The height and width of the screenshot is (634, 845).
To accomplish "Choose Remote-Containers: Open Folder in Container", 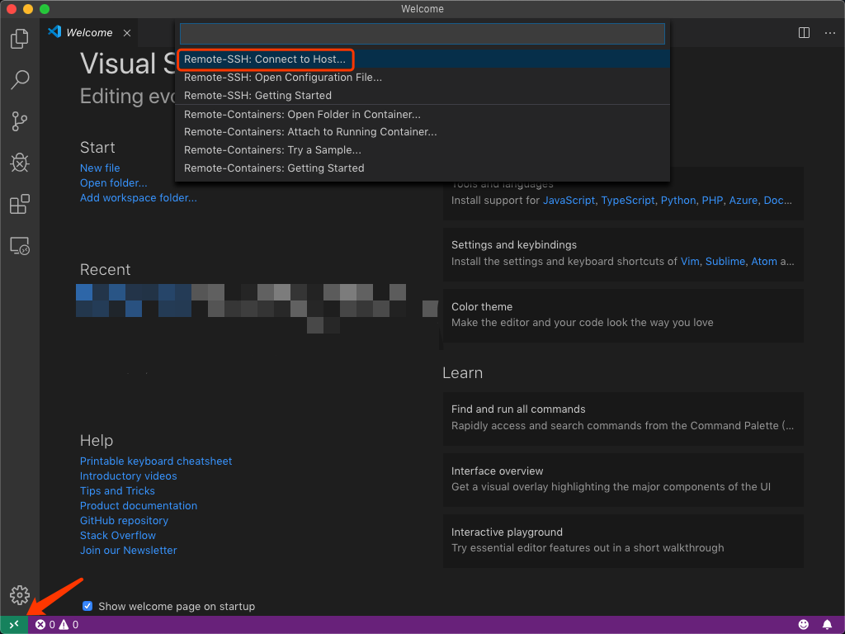I will click(302, 114).
